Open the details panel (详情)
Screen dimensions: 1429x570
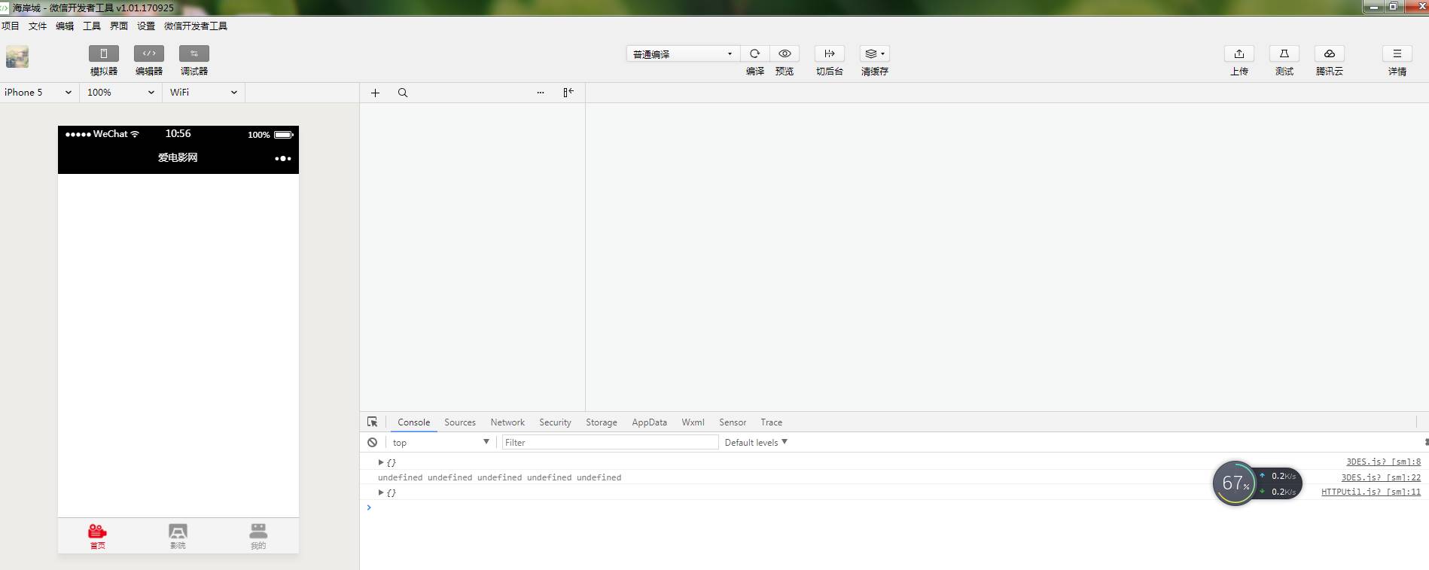1397,53
